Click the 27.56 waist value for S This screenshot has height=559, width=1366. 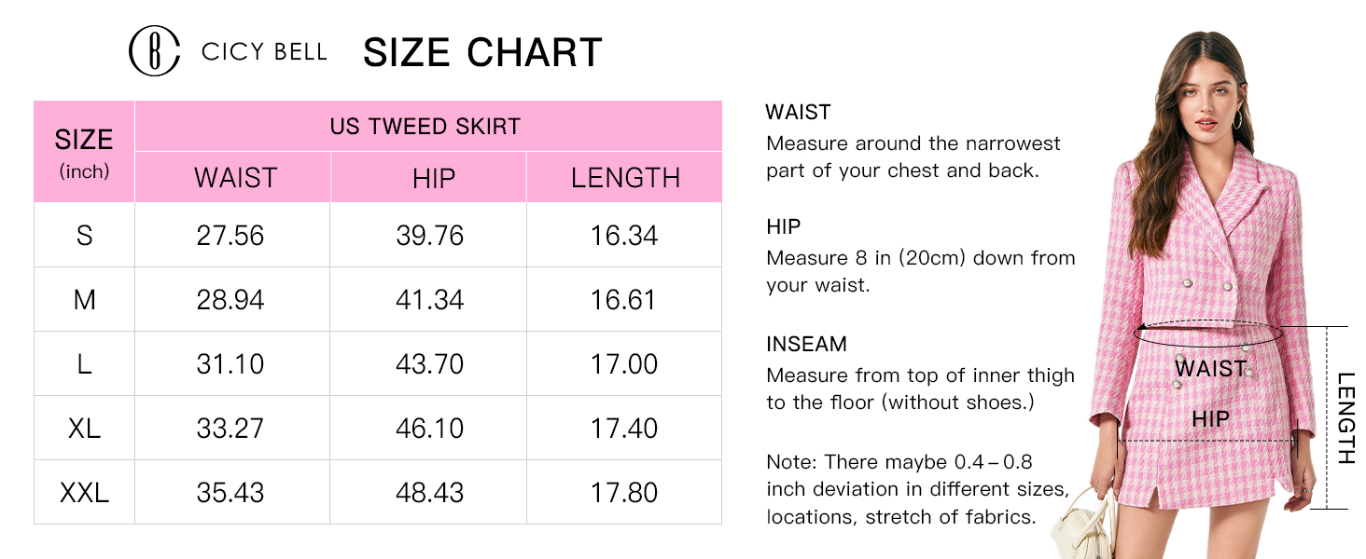click(230, 236)
